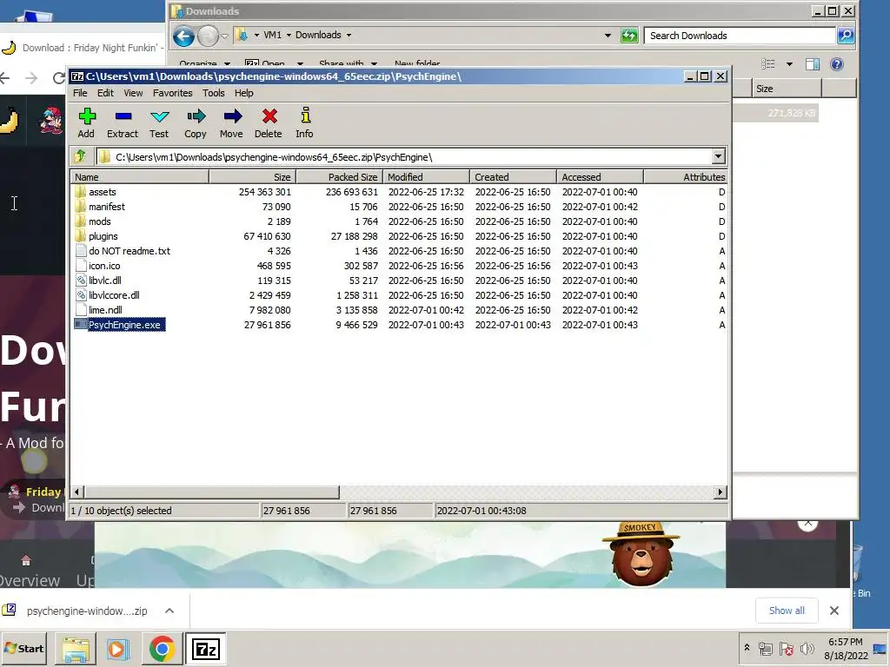Expand the Downloads breadcrumb arrow
The width and height of the screenshot is (890, 667).
[x=349, y=35]
